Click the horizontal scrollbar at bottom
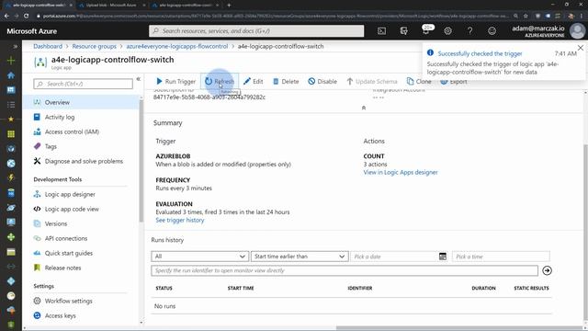This screenshot has height=331, width=588. [459, 328]
